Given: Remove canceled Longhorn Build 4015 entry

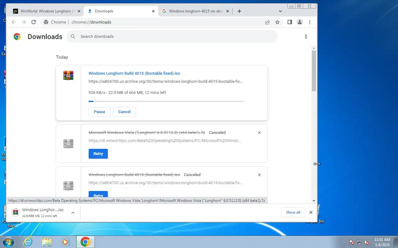Looking at the screenshot, I should tap(259, 175).
